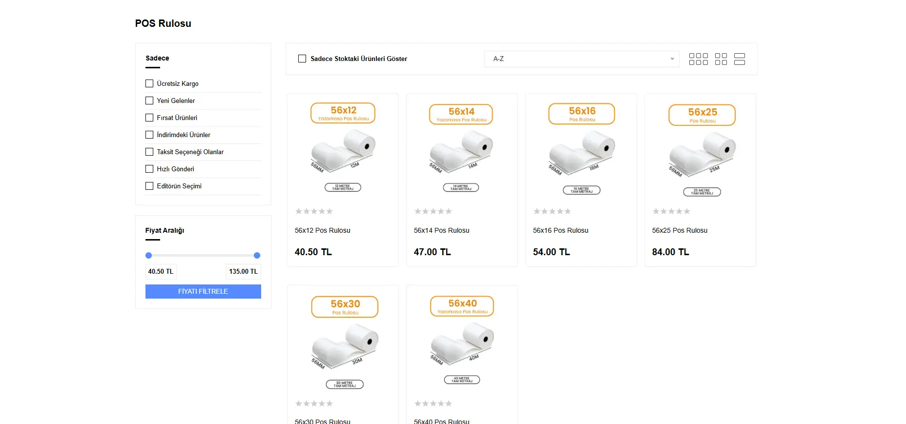Click the Sadece filter section title
Image resolution: width=906 pixels, height=424 pixels.
tap(157, 58)
